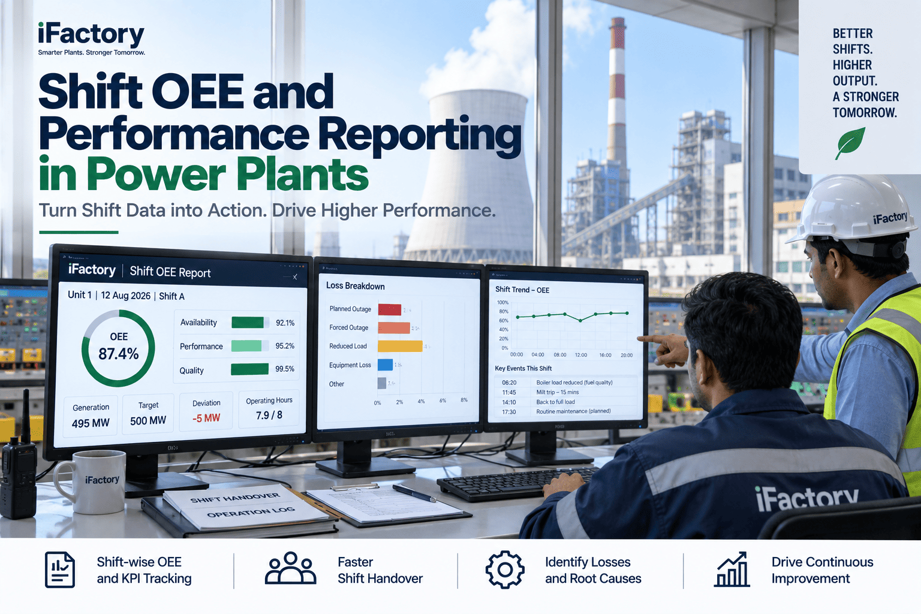Viewport: 921px width, 614px height.
Task: Click the Identify Losses and Root Causes text
Action: click(x=593, y=570)
